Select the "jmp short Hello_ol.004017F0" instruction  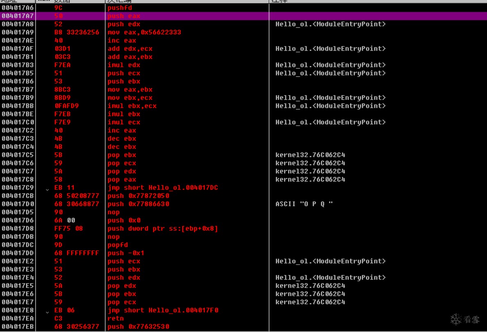click(163, 310)
